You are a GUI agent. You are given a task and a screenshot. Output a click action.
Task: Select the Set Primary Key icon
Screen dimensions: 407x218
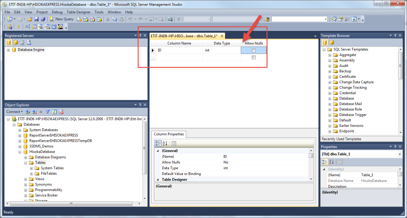[18, 27]
